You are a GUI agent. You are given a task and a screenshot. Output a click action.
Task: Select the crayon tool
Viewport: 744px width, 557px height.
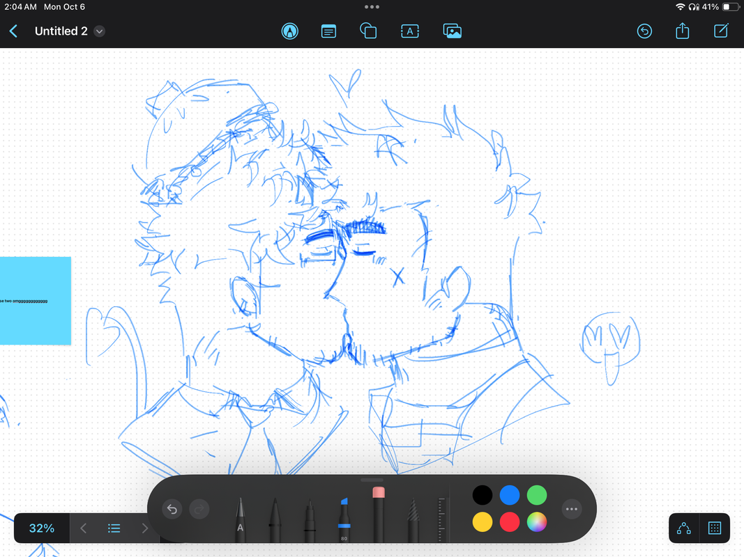click(x=413, y=521)
